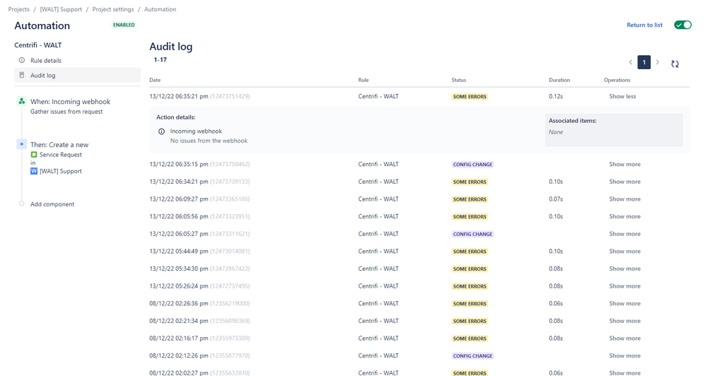Open the Then: Create a new component
The height and width of the screenshot is (376, 706).
click(x=59, y=145)
